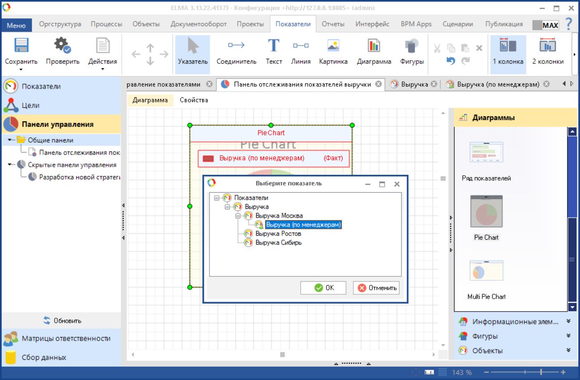
Task: Switch to the Документооборот ribbon tab
Action: [x=199, y=24]
